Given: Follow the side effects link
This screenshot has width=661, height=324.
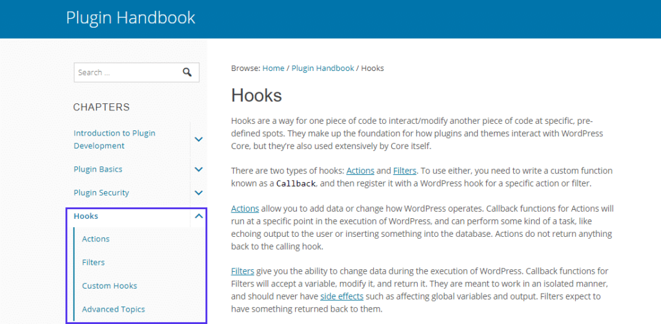Looking at the screenshot, I should (341, 296).
